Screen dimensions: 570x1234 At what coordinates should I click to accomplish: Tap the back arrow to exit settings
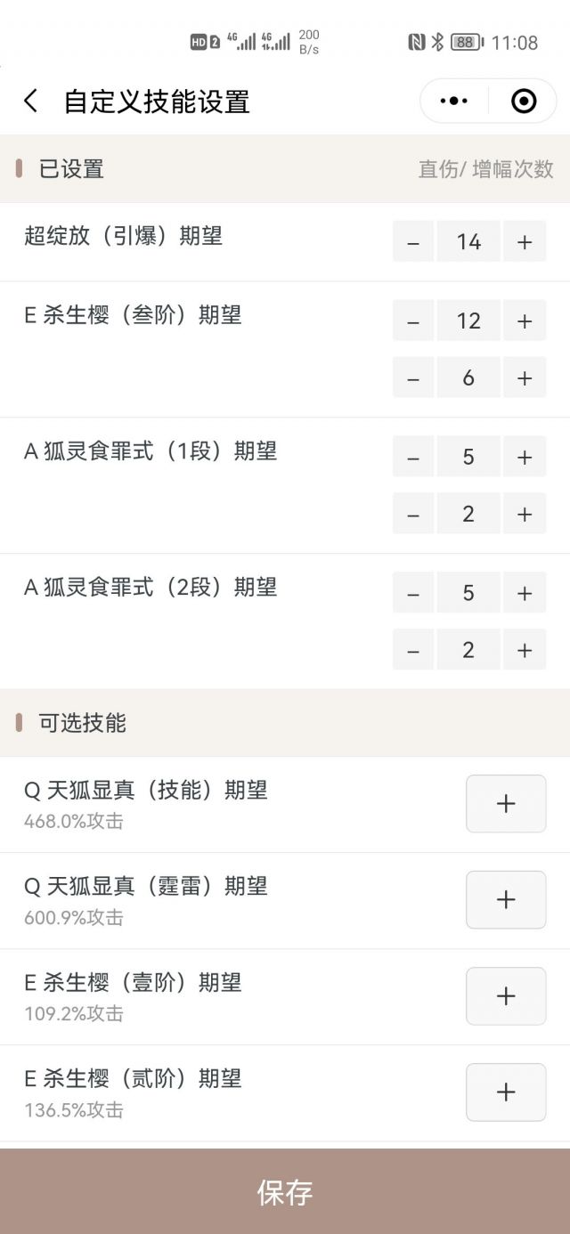pyautogui.click(x=31, y=101)
